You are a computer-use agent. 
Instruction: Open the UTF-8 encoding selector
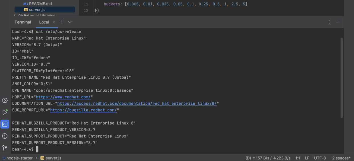pyautogui.click(x=320, y=158)
